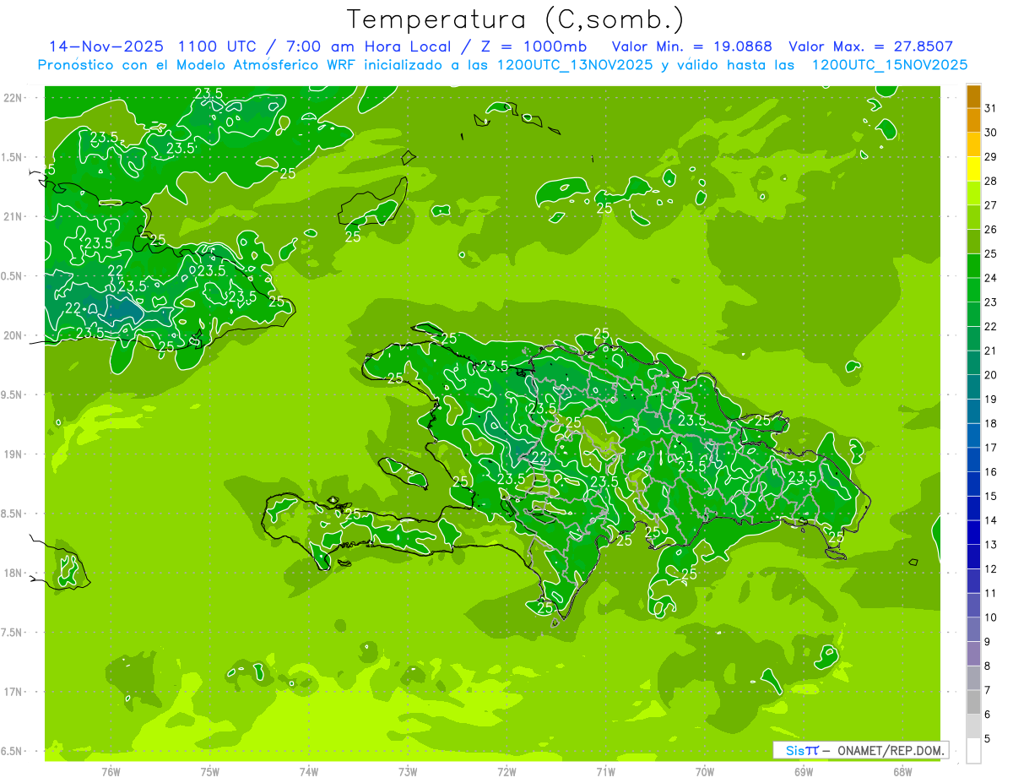The height and width of the screenshot is (783, 1013).
Task: Pick the orange legend swatch between 30 and 31
Action: pyautogui.click(x=973, y=120)
